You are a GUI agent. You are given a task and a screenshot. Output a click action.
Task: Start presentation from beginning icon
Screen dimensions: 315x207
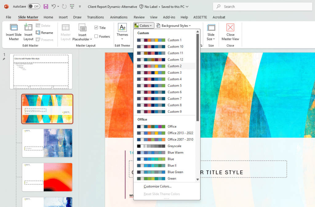[x=72, y=6]
